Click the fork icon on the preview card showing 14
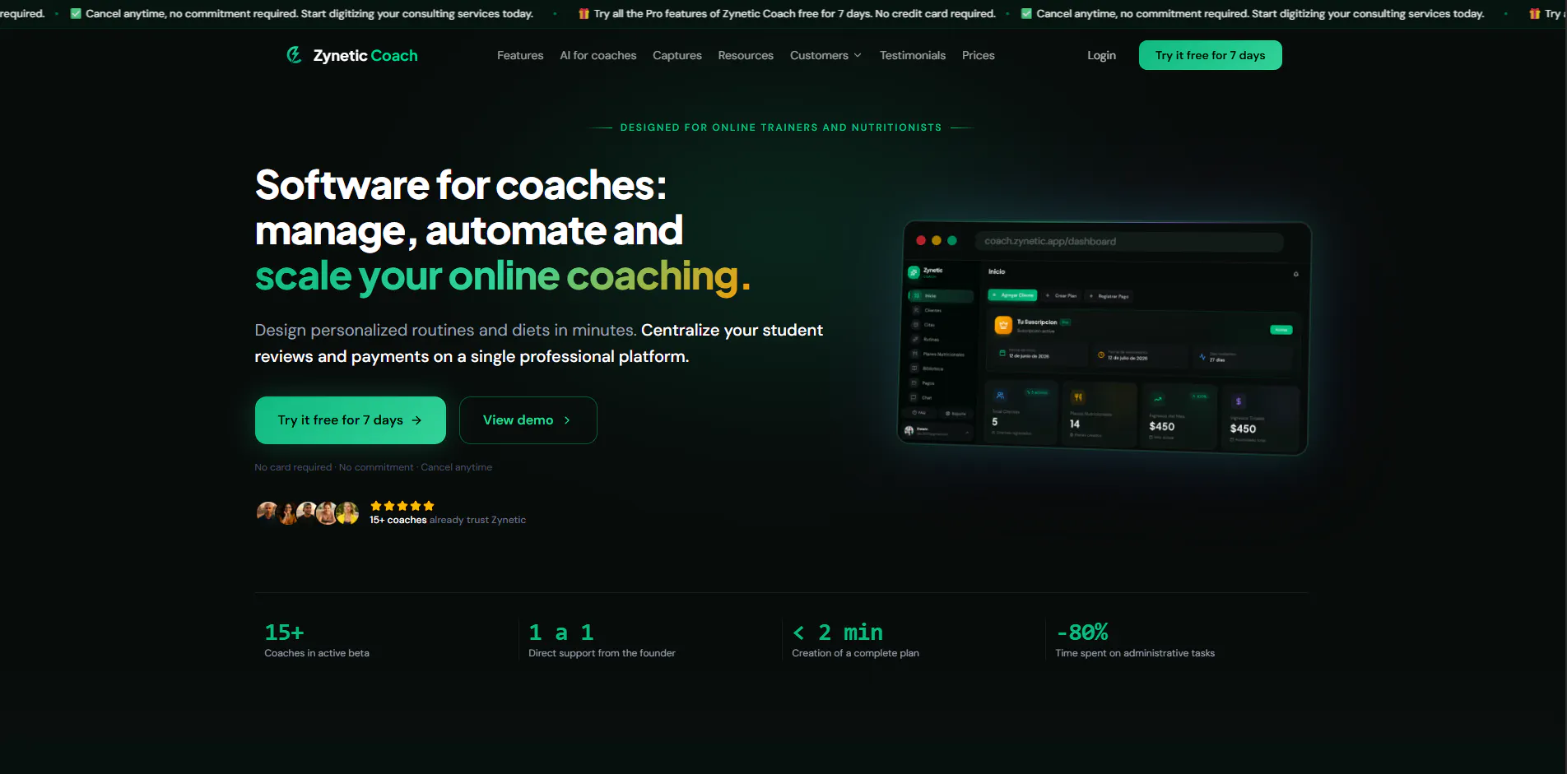This screenshot has width=1567, height=774. tap(1077, 397)
